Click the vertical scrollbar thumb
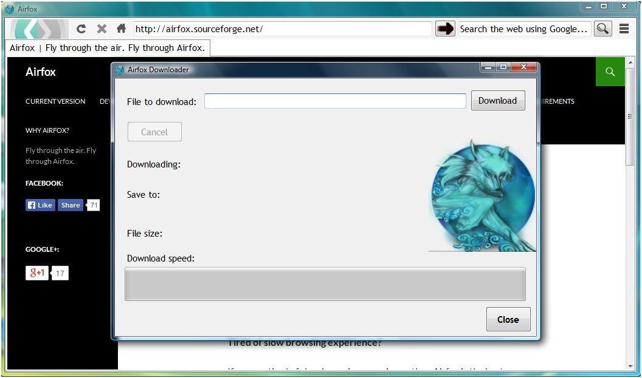Image resolution: width=642 pixels, height=378 pixels. coord(630,116)
